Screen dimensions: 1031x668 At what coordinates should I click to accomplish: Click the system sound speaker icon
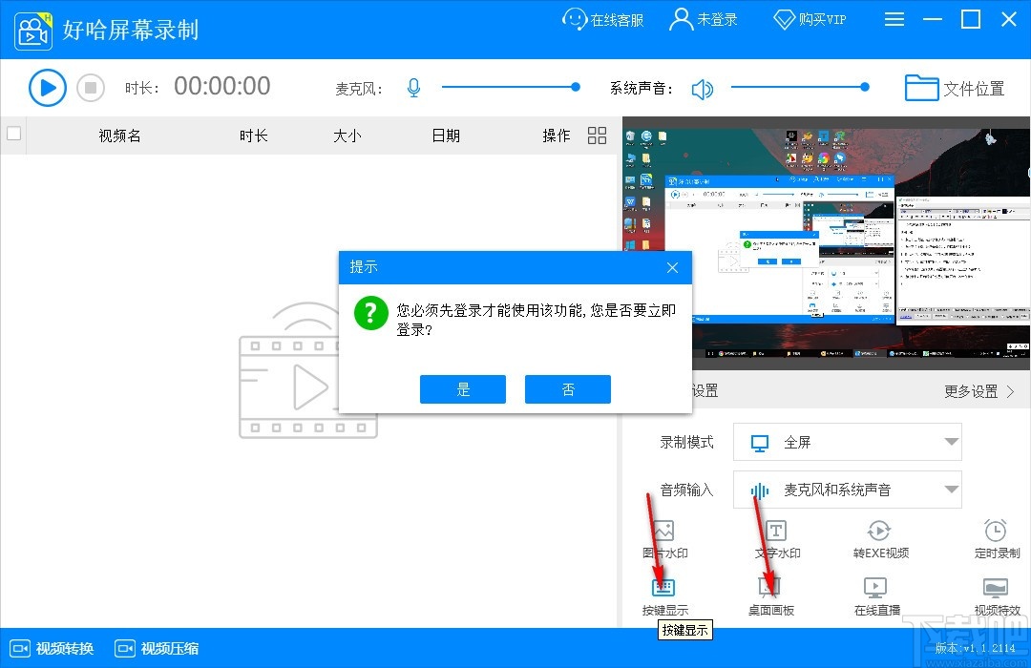(704, 87)
